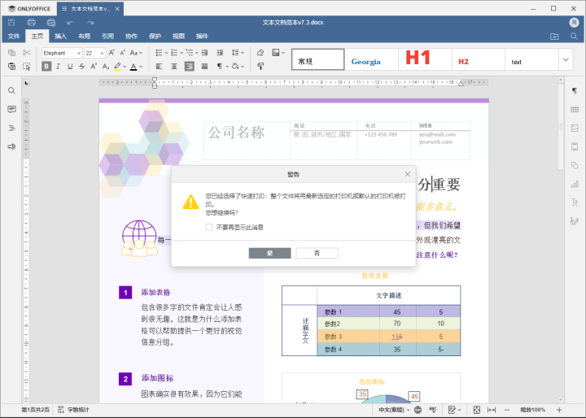Open paragraph settings in right sidebar
Screen dimensions: 586x418
[x=575, y=90]
